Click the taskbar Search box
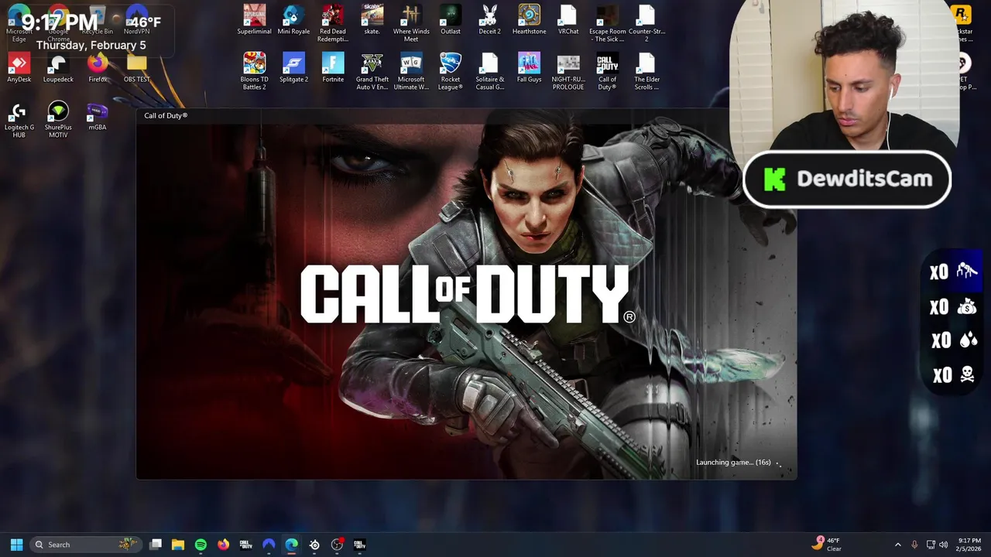 pos(85,545)
